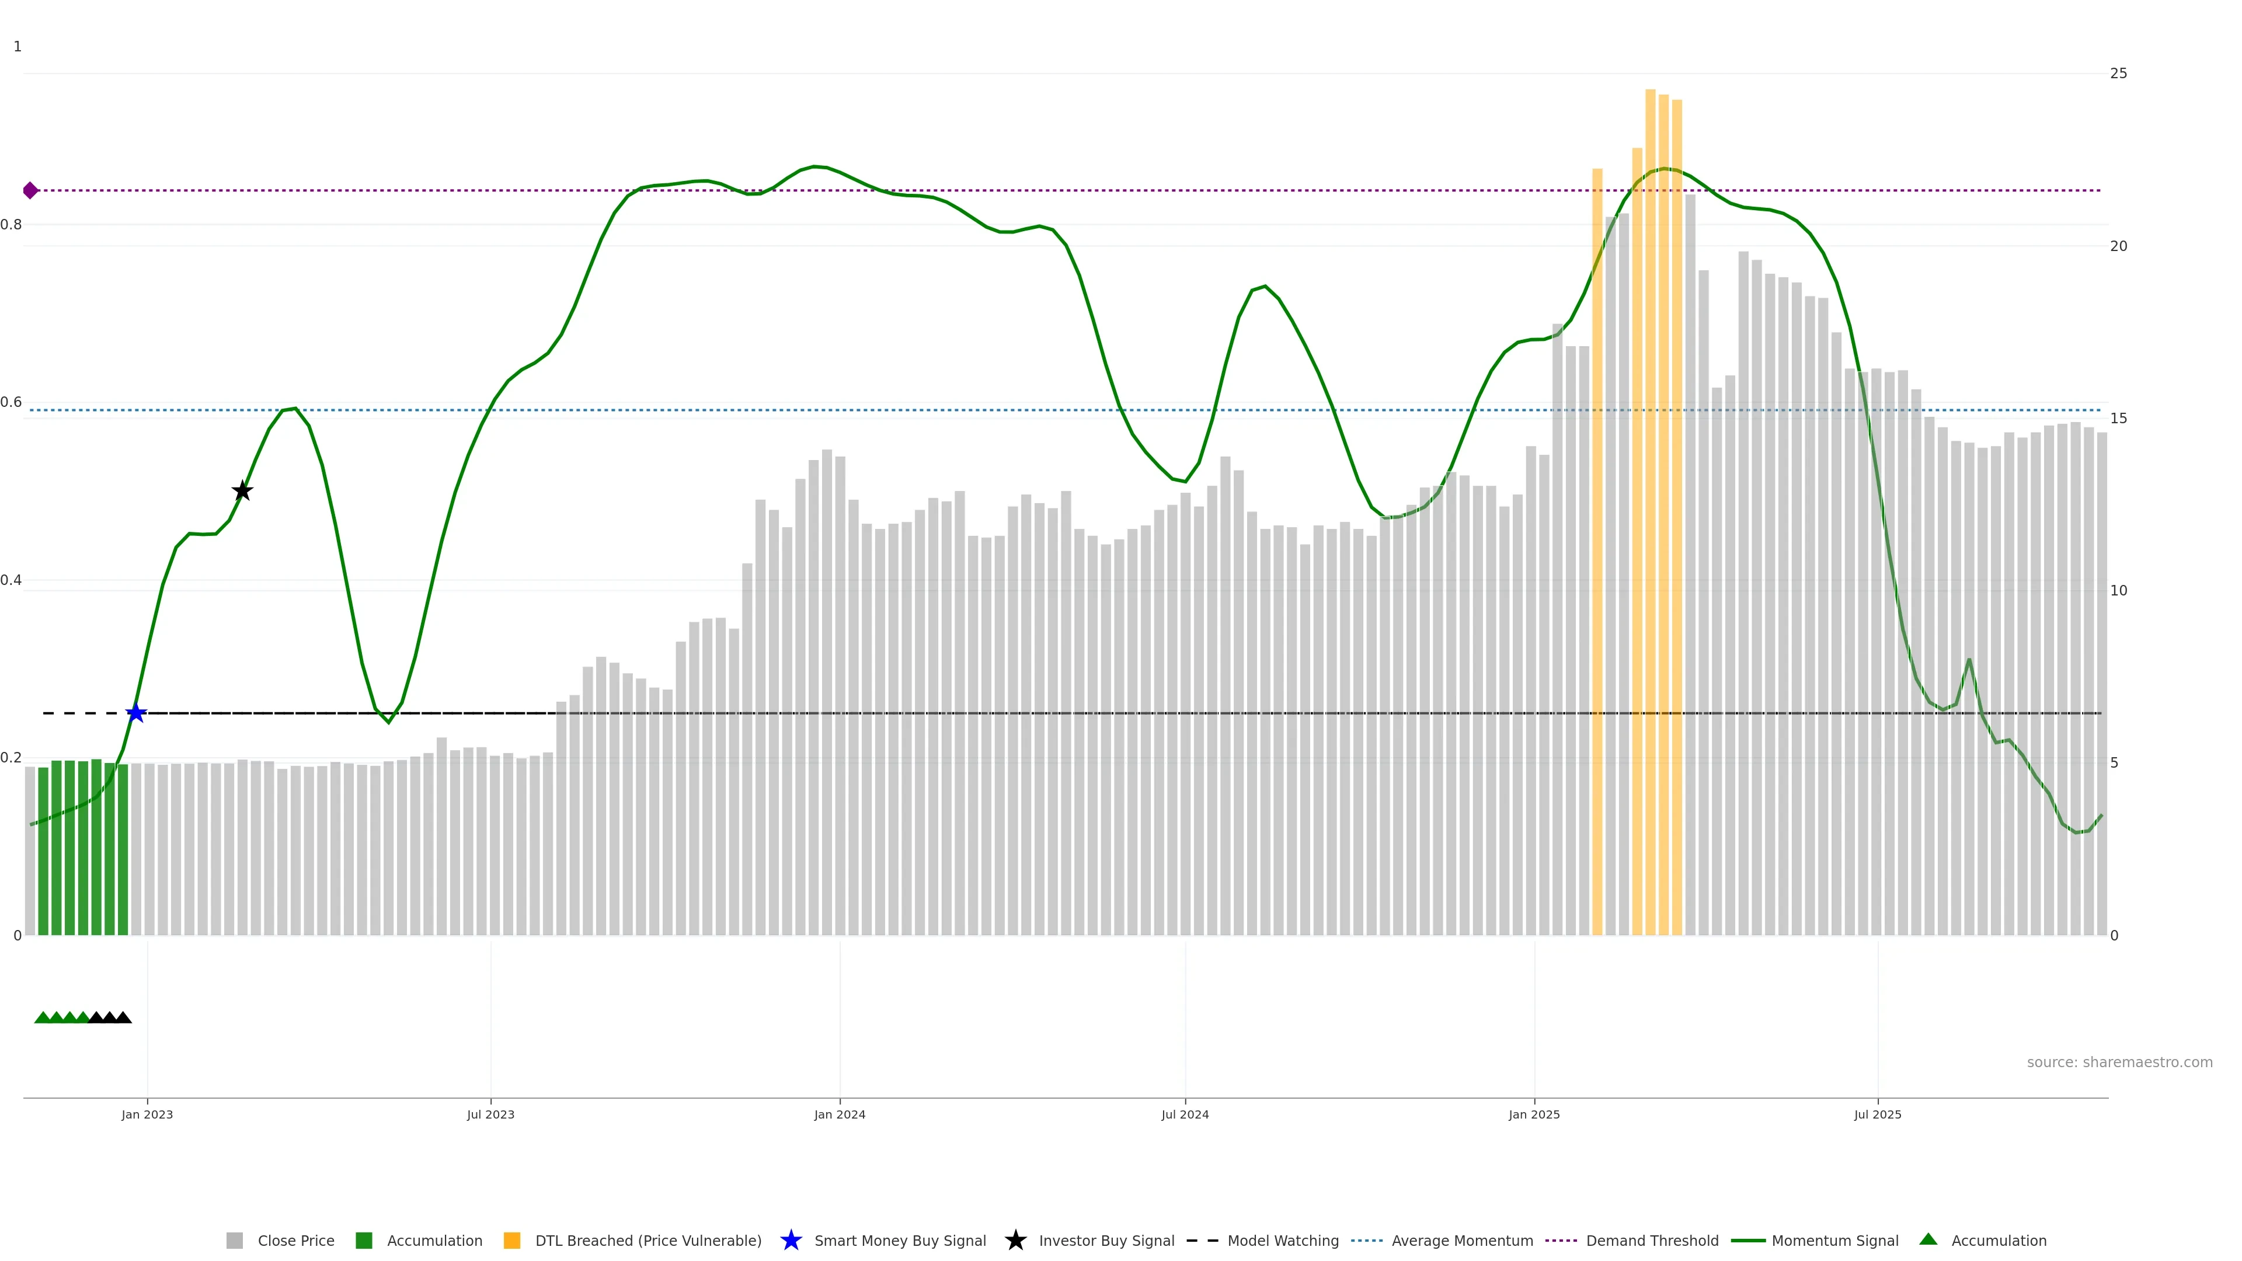Click the blue Smart Money Buy Signal star on chart
Viewport: 2242px width, 1261px height.
(136, 713)
